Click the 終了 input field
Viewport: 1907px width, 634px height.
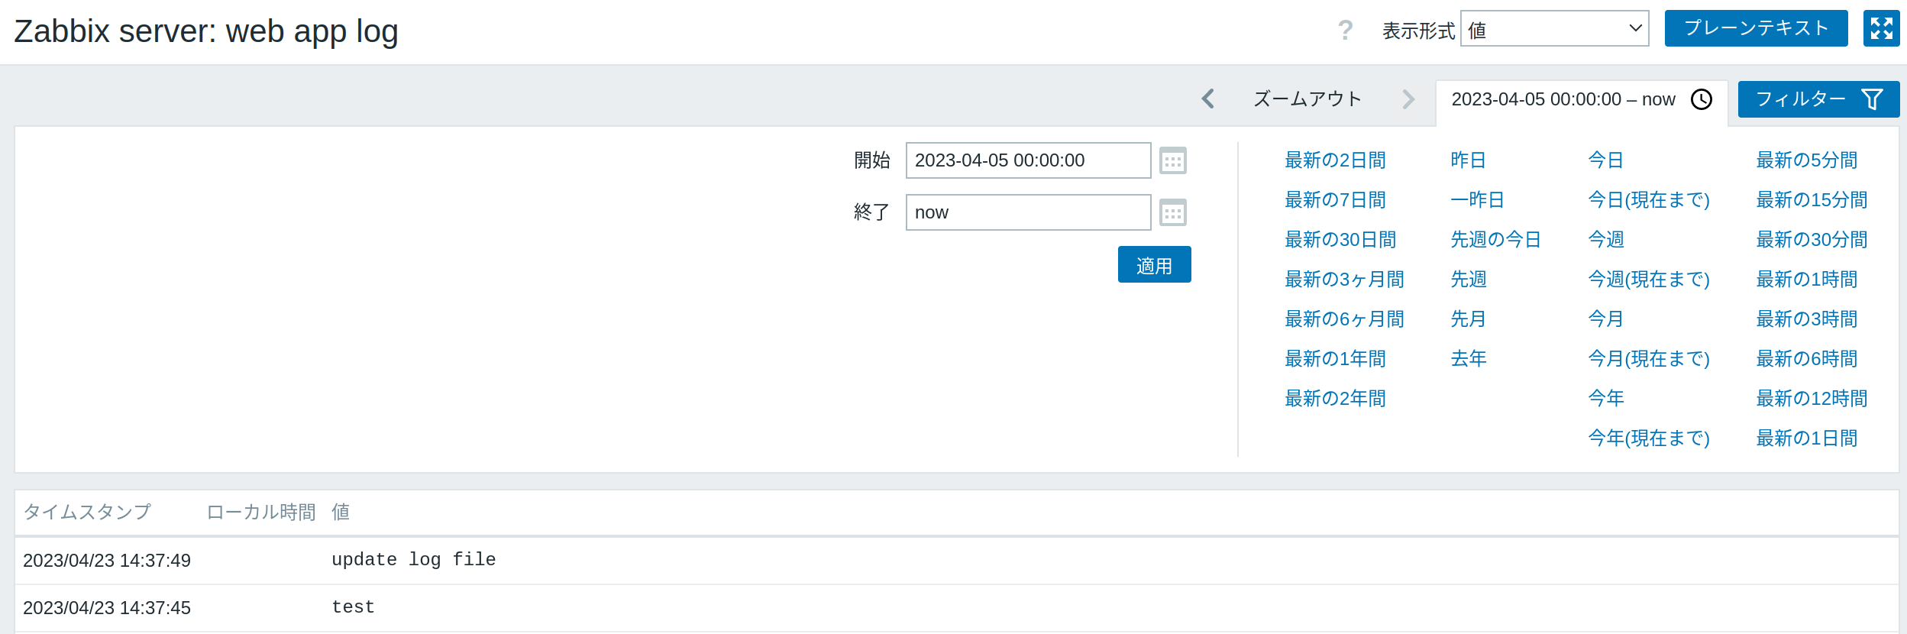click(x=1028, y=212)
